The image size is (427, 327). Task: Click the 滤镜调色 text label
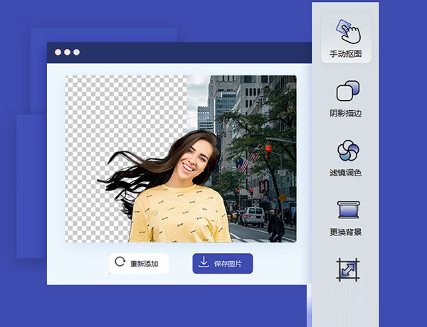click(x=346, y=173)
